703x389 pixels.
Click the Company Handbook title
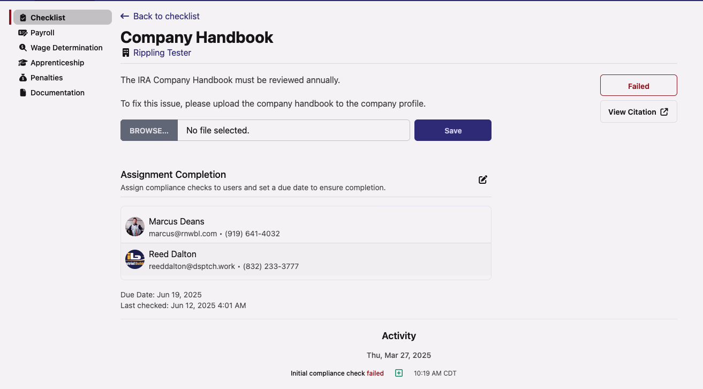pos(197,37)
